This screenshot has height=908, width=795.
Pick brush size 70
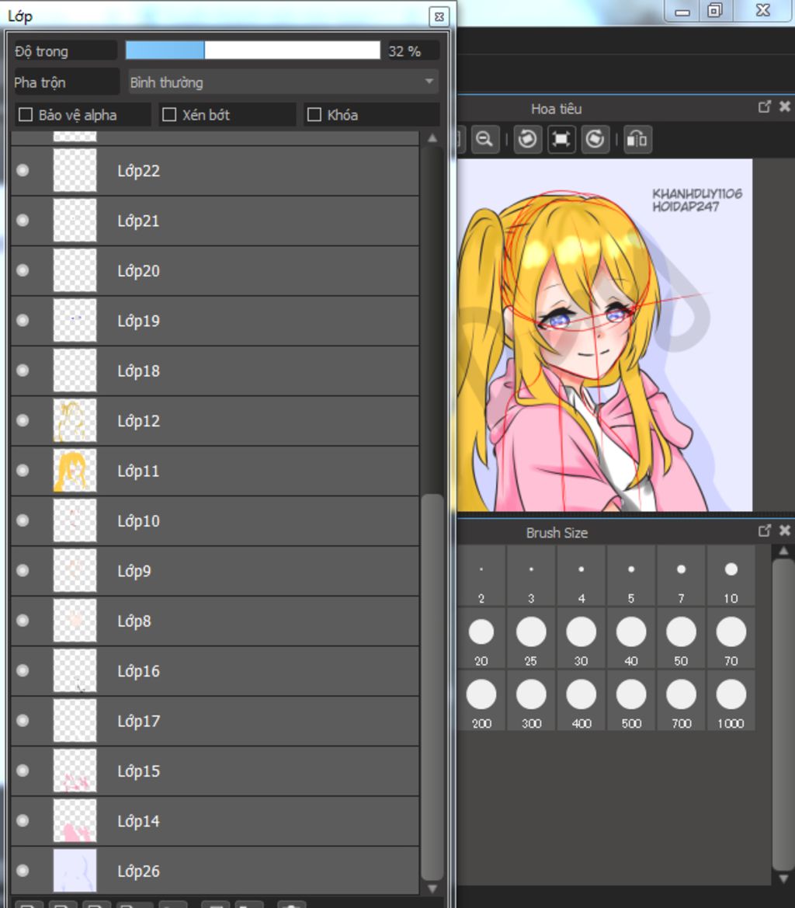(731, 638)
